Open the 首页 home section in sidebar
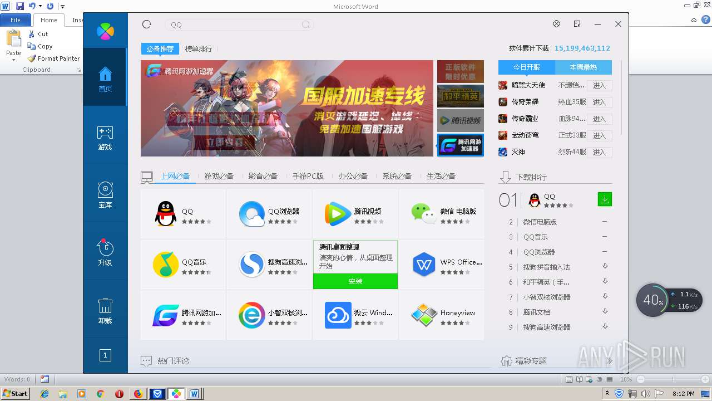 click(x=105, y=79)
